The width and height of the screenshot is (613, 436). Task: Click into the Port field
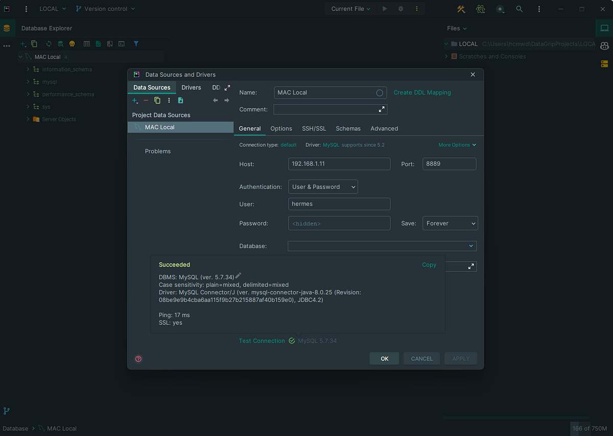[x=450, y=164]
